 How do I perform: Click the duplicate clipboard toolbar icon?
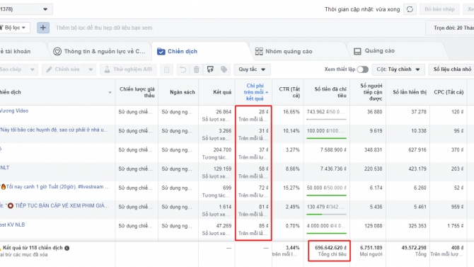coord(166,69)
